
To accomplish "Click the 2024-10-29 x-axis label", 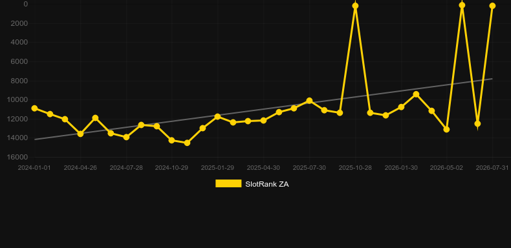I will [x=171, y=168].
